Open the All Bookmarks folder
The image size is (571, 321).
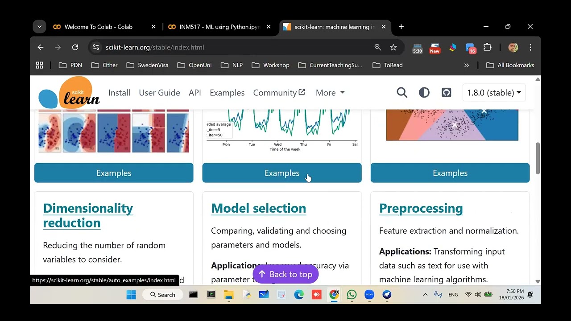(x=510, y=65)
